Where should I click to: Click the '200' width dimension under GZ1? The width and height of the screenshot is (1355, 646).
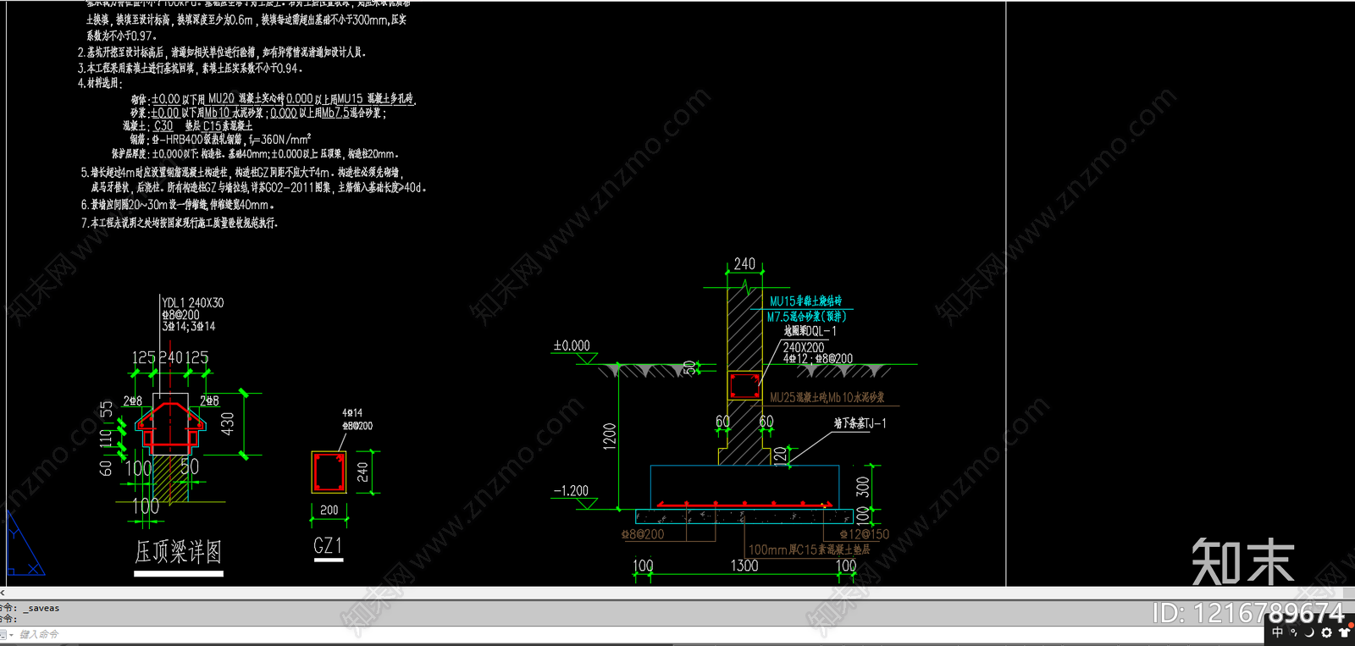(x=329, y=510)
